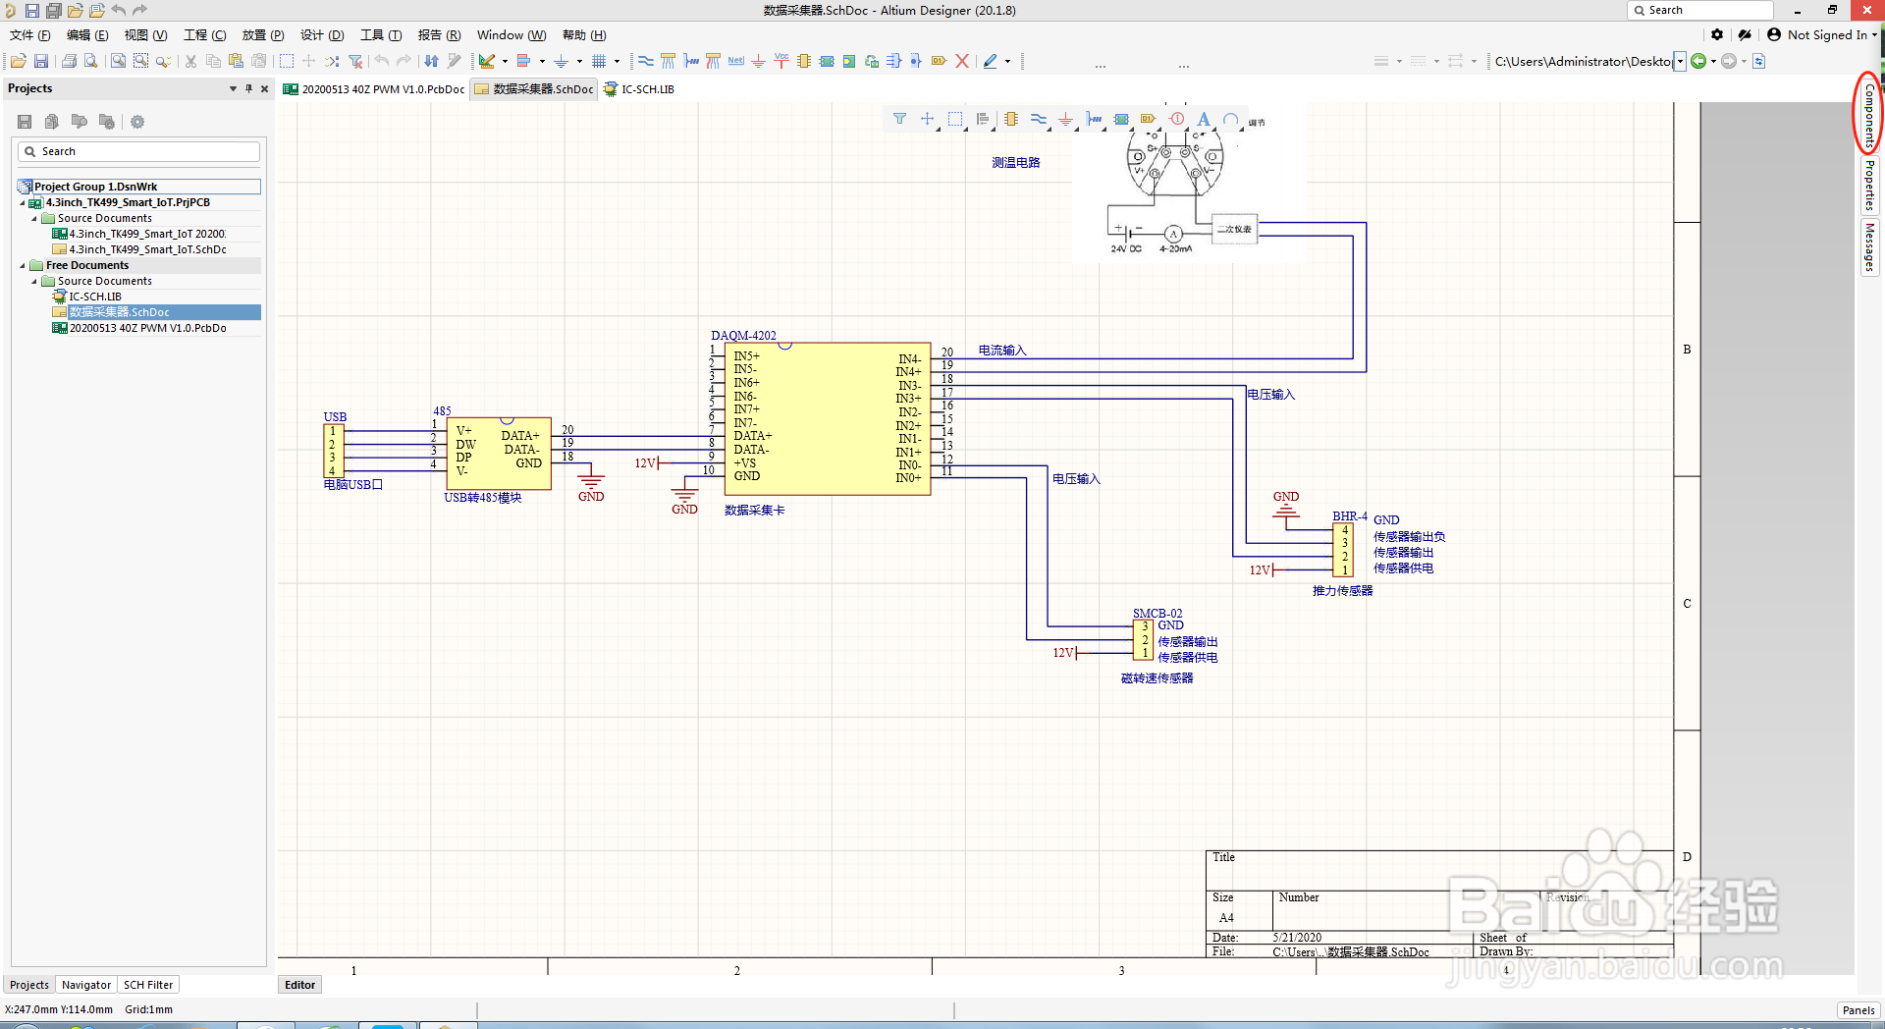Select the Place Part component icon
Viewport: 1885px width, 1029px height.
point(804,61)
